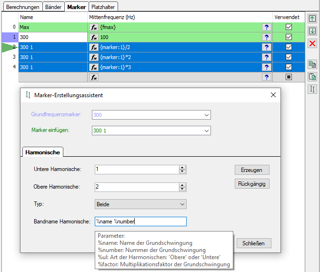Select the Max name cell
This screenshot has width=320, height=272.
[53, 27]
